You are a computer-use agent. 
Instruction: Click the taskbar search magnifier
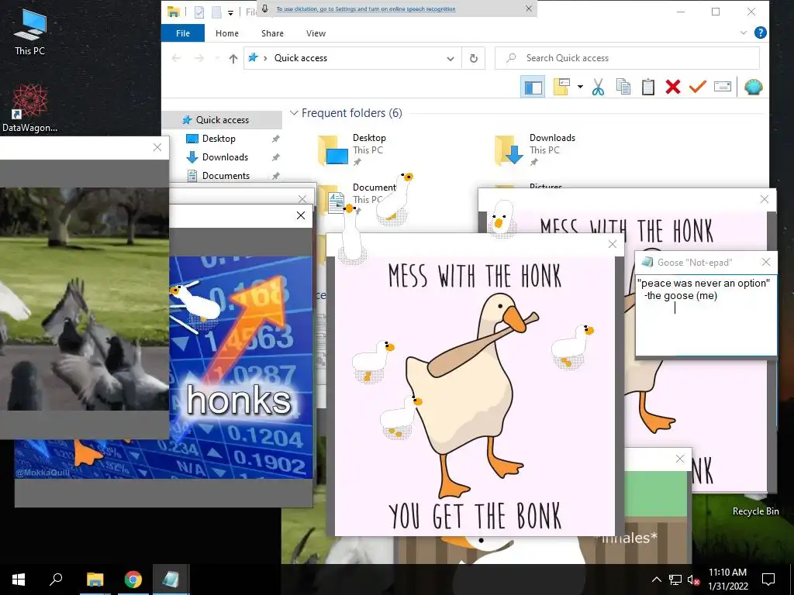[x=56, y=580]
